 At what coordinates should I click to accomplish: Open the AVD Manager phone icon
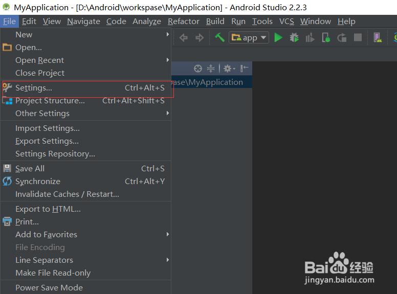(x=378, y=38)
